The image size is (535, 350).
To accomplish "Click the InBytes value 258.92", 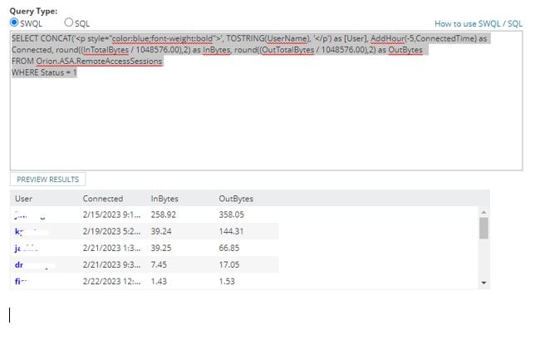I will [x=164, y=214].
